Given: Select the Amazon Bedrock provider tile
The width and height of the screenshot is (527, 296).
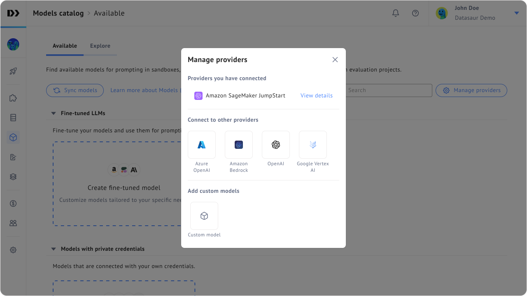Looking at the screenshot, I should tap(239, 145).
